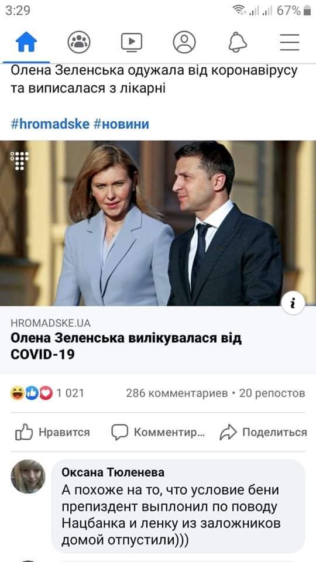View the 1 021 reactions count
Image resolution: width=316 pixels, height=562 pixels.
[x=70, y=393]
